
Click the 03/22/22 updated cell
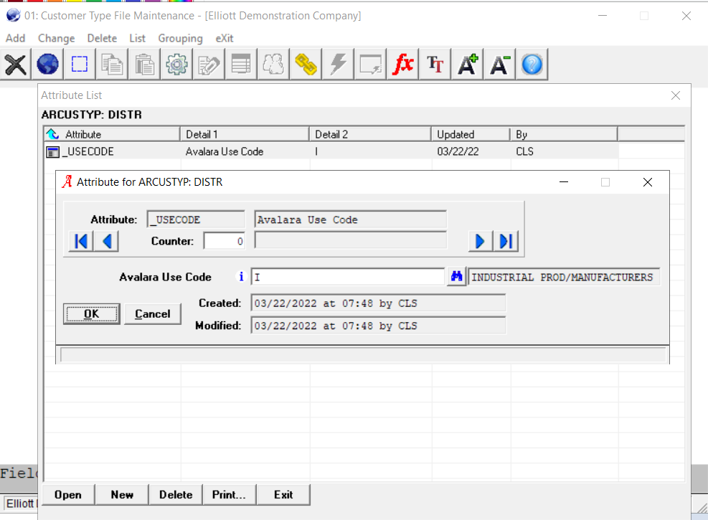pos(458,151)
